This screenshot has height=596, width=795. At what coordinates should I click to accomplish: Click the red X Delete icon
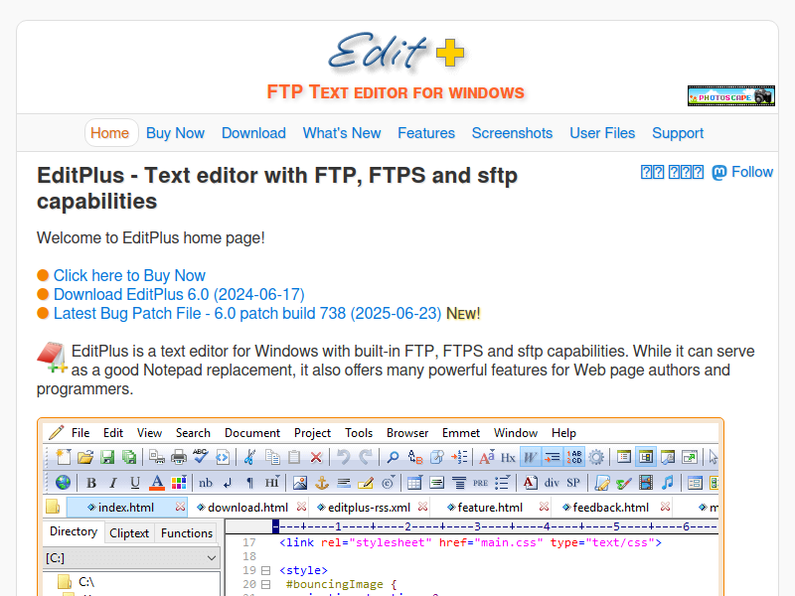(316, 457)
